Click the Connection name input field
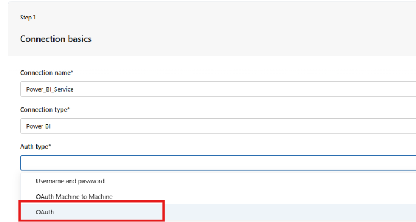Screen dimensions: 416x222 pyautogui.click(x=218, y=89)
